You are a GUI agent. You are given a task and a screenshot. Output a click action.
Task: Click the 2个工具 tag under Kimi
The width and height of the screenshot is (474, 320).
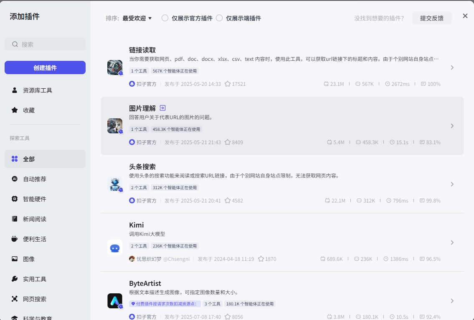click(139, 246)
